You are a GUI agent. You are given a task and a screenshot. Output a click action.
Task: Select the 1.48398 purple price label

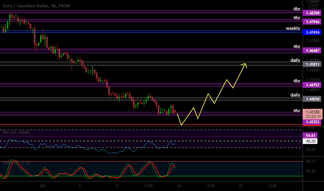click(312, 13)
